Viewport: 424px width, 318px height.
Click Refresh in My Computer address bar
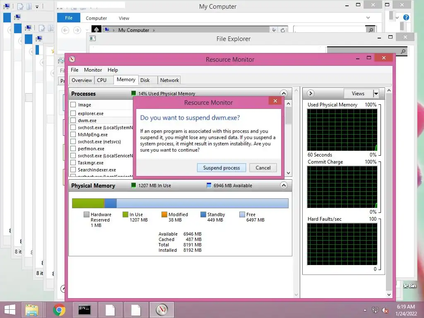click(282, 30)
